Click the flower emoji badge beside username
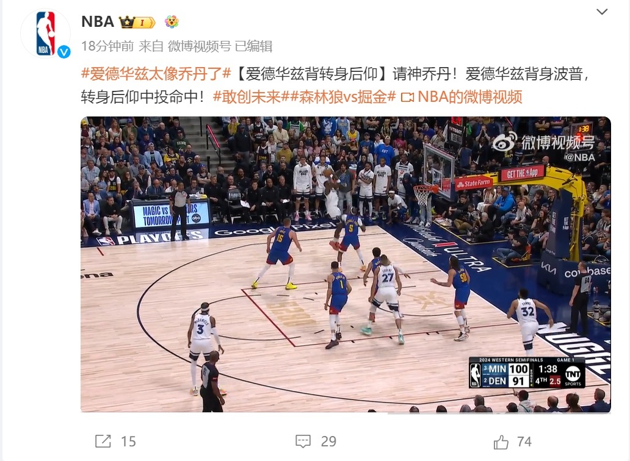The height and width of the screenshot is (461, 630). (x=172, y=22)
